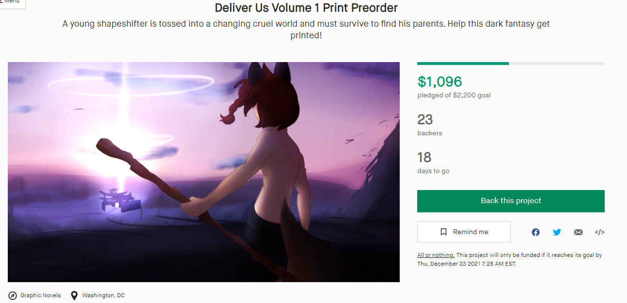The height and width of the screenshot is (303, 627).
Task: Share project via email envelope icon
Action: pos(578,232)
